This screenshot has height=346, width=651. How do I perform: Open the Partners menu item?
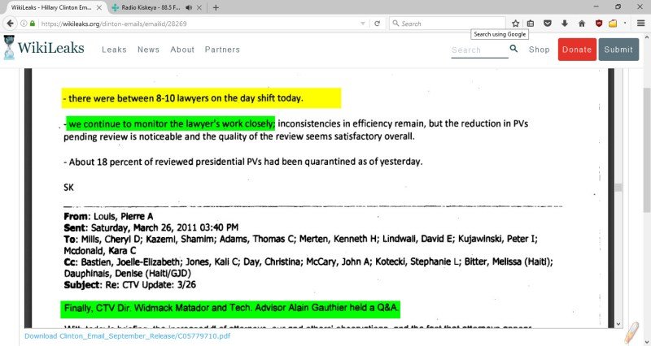click(x=222, y=50)
